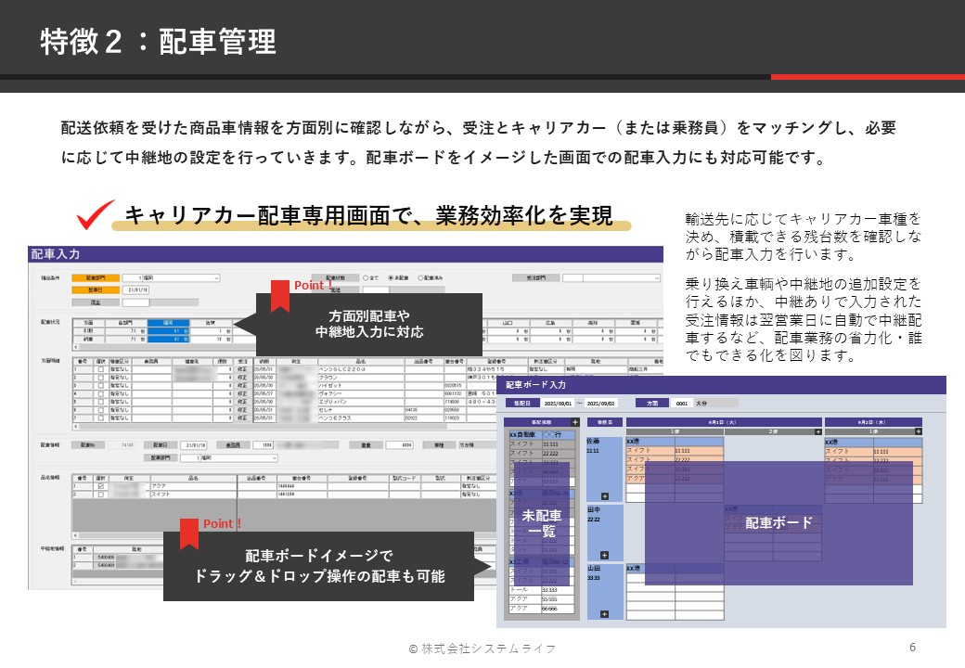
Task: Uncheck the checked box for the アクア row
Action: 100,484
